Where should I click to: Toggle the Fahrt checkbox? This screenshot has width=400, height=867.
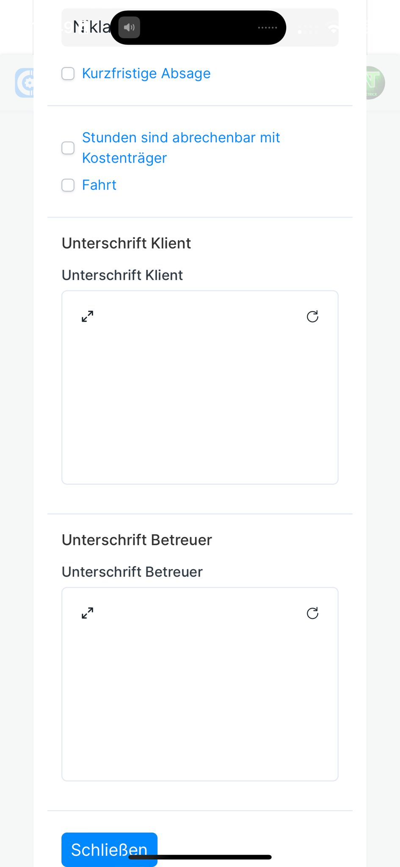click(x=68, y=185)
